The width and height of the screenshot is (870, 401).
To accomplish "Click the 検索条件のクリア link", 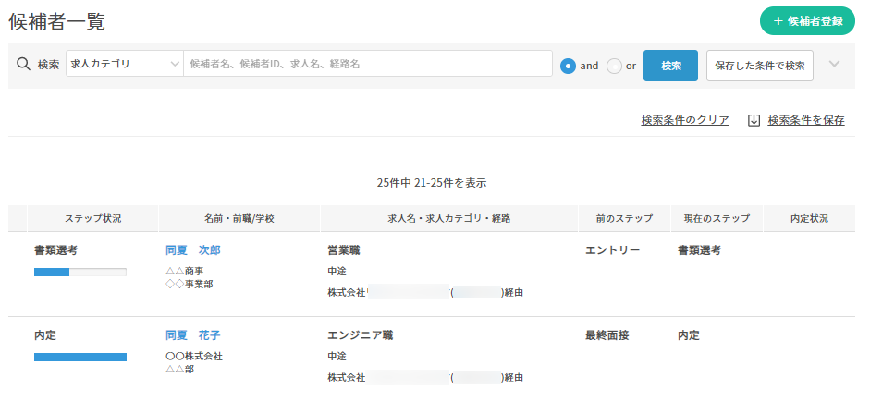I will point(685,120).
